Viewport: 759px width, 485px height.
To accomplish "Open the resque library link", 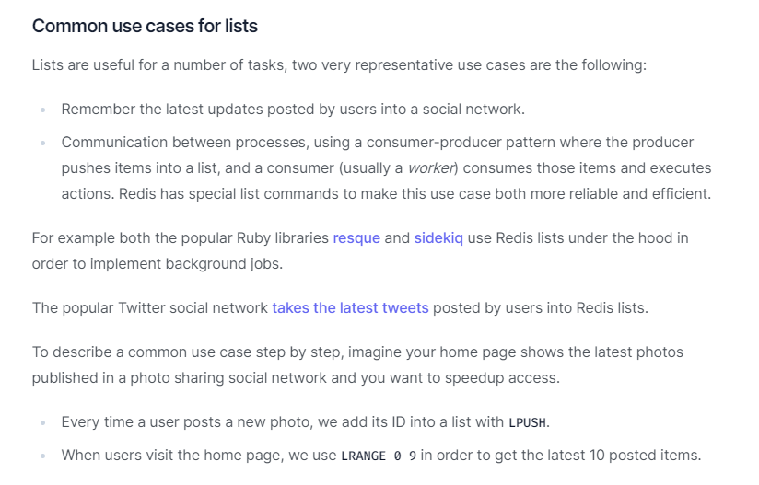I will (356, 237).
